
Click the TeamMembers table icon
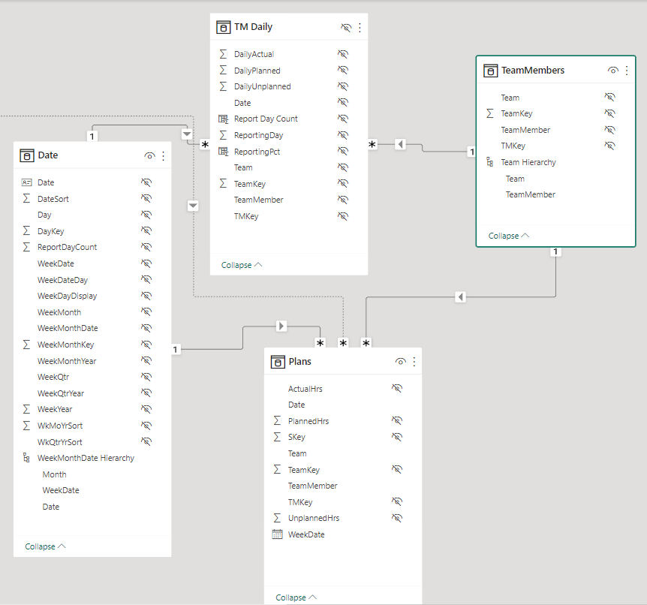point(490,71)
